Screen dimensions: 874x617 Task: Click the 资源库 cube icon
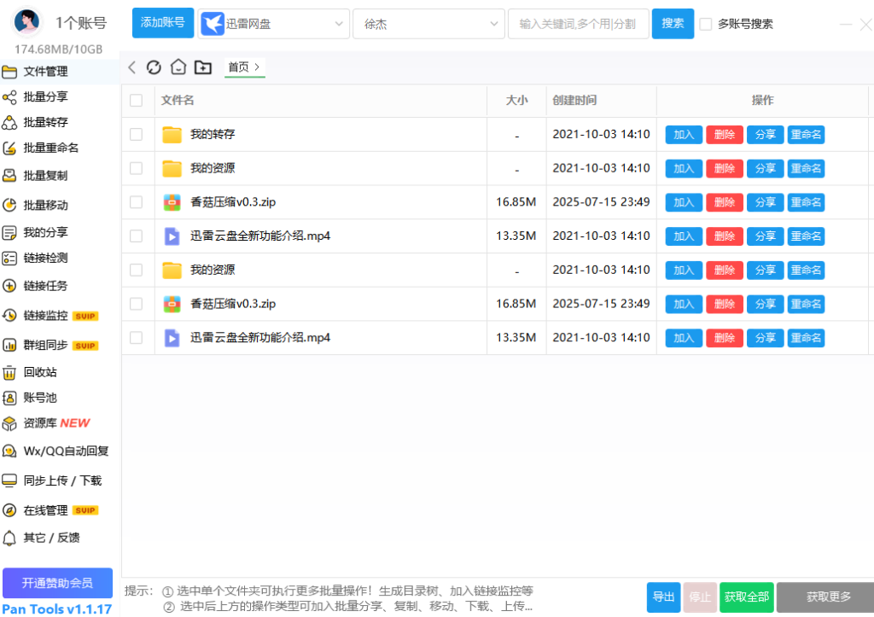pyautogui.click(x=9, y=423)
